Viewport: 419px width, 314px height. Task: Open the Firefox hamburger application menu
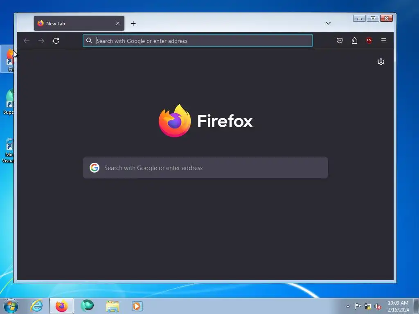point(384,40)
